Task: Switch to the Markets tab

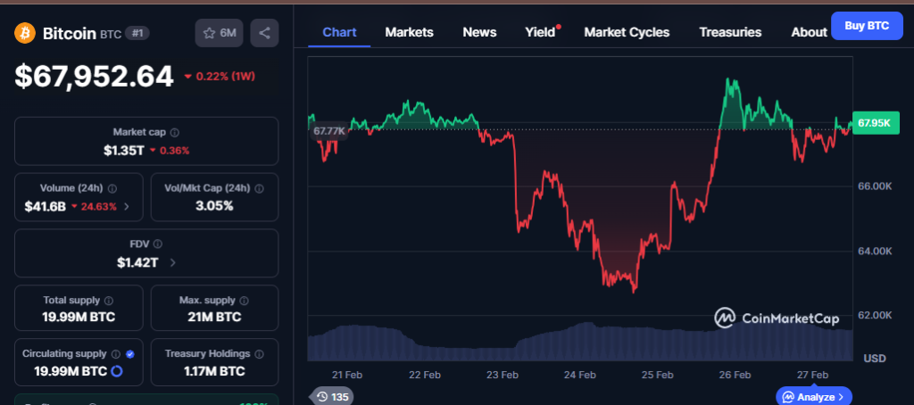Action: 409,32
